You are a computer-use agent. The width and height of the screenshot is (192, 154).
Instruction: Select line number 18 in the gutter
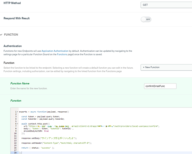[15, 153]
